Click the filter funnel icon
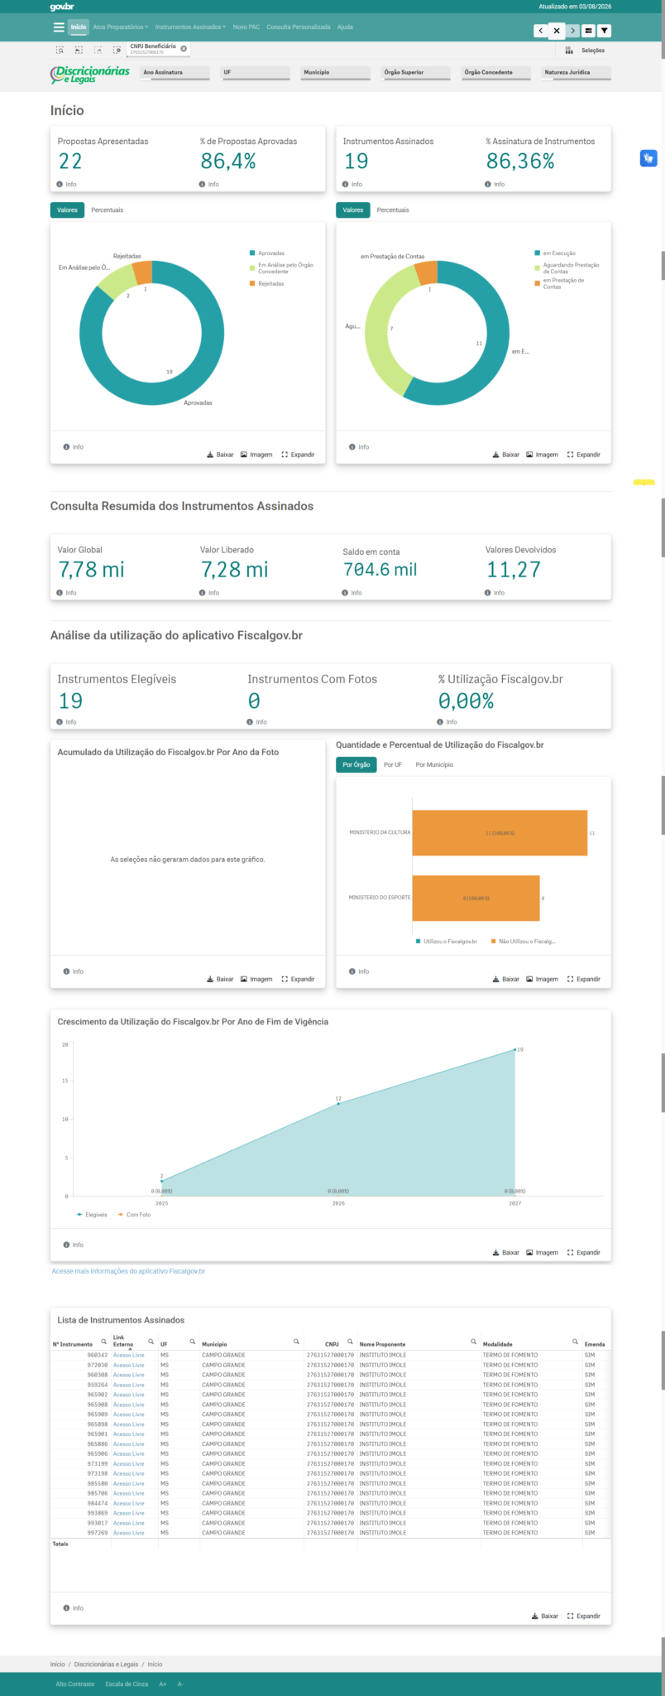The height and width of the screenshot is (1696, 665). [605, 31]
